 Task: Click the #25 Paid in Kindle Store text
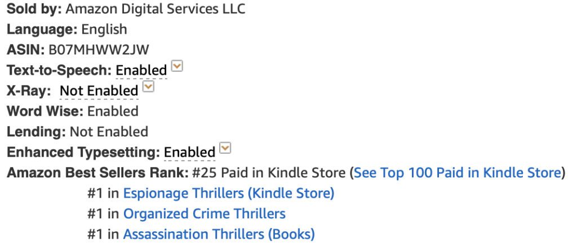pos(269,172)
